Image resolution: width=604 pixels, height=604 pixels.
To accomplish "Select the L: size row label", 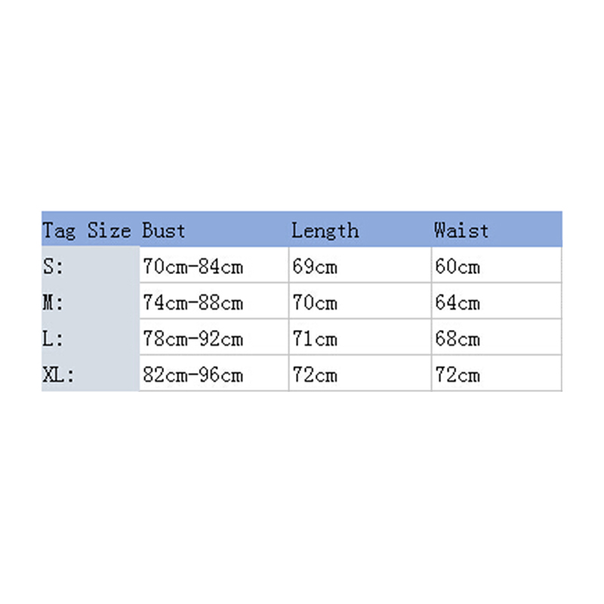I will tap(54, 339).
